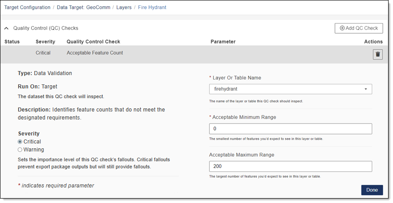Open the Layer Or Table Name dropdown
Screen dimensions: 393x203
290,89
